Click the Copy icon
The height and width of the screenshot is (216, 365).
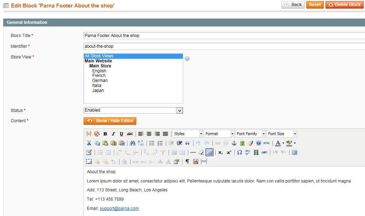tap(97, 143)
